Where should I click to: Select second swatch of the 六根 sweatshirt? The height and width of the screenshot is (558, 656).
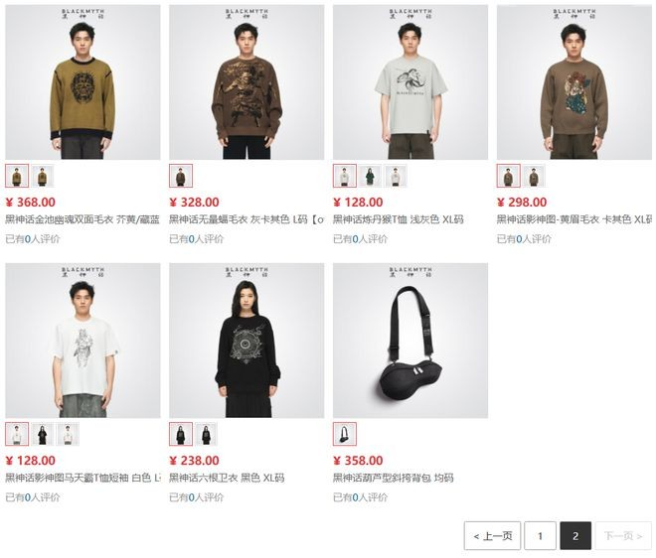206,434
